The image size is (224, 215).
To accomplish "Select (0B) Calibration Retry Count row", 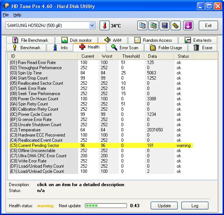I will pyautogui.click(x=101, y=109).
